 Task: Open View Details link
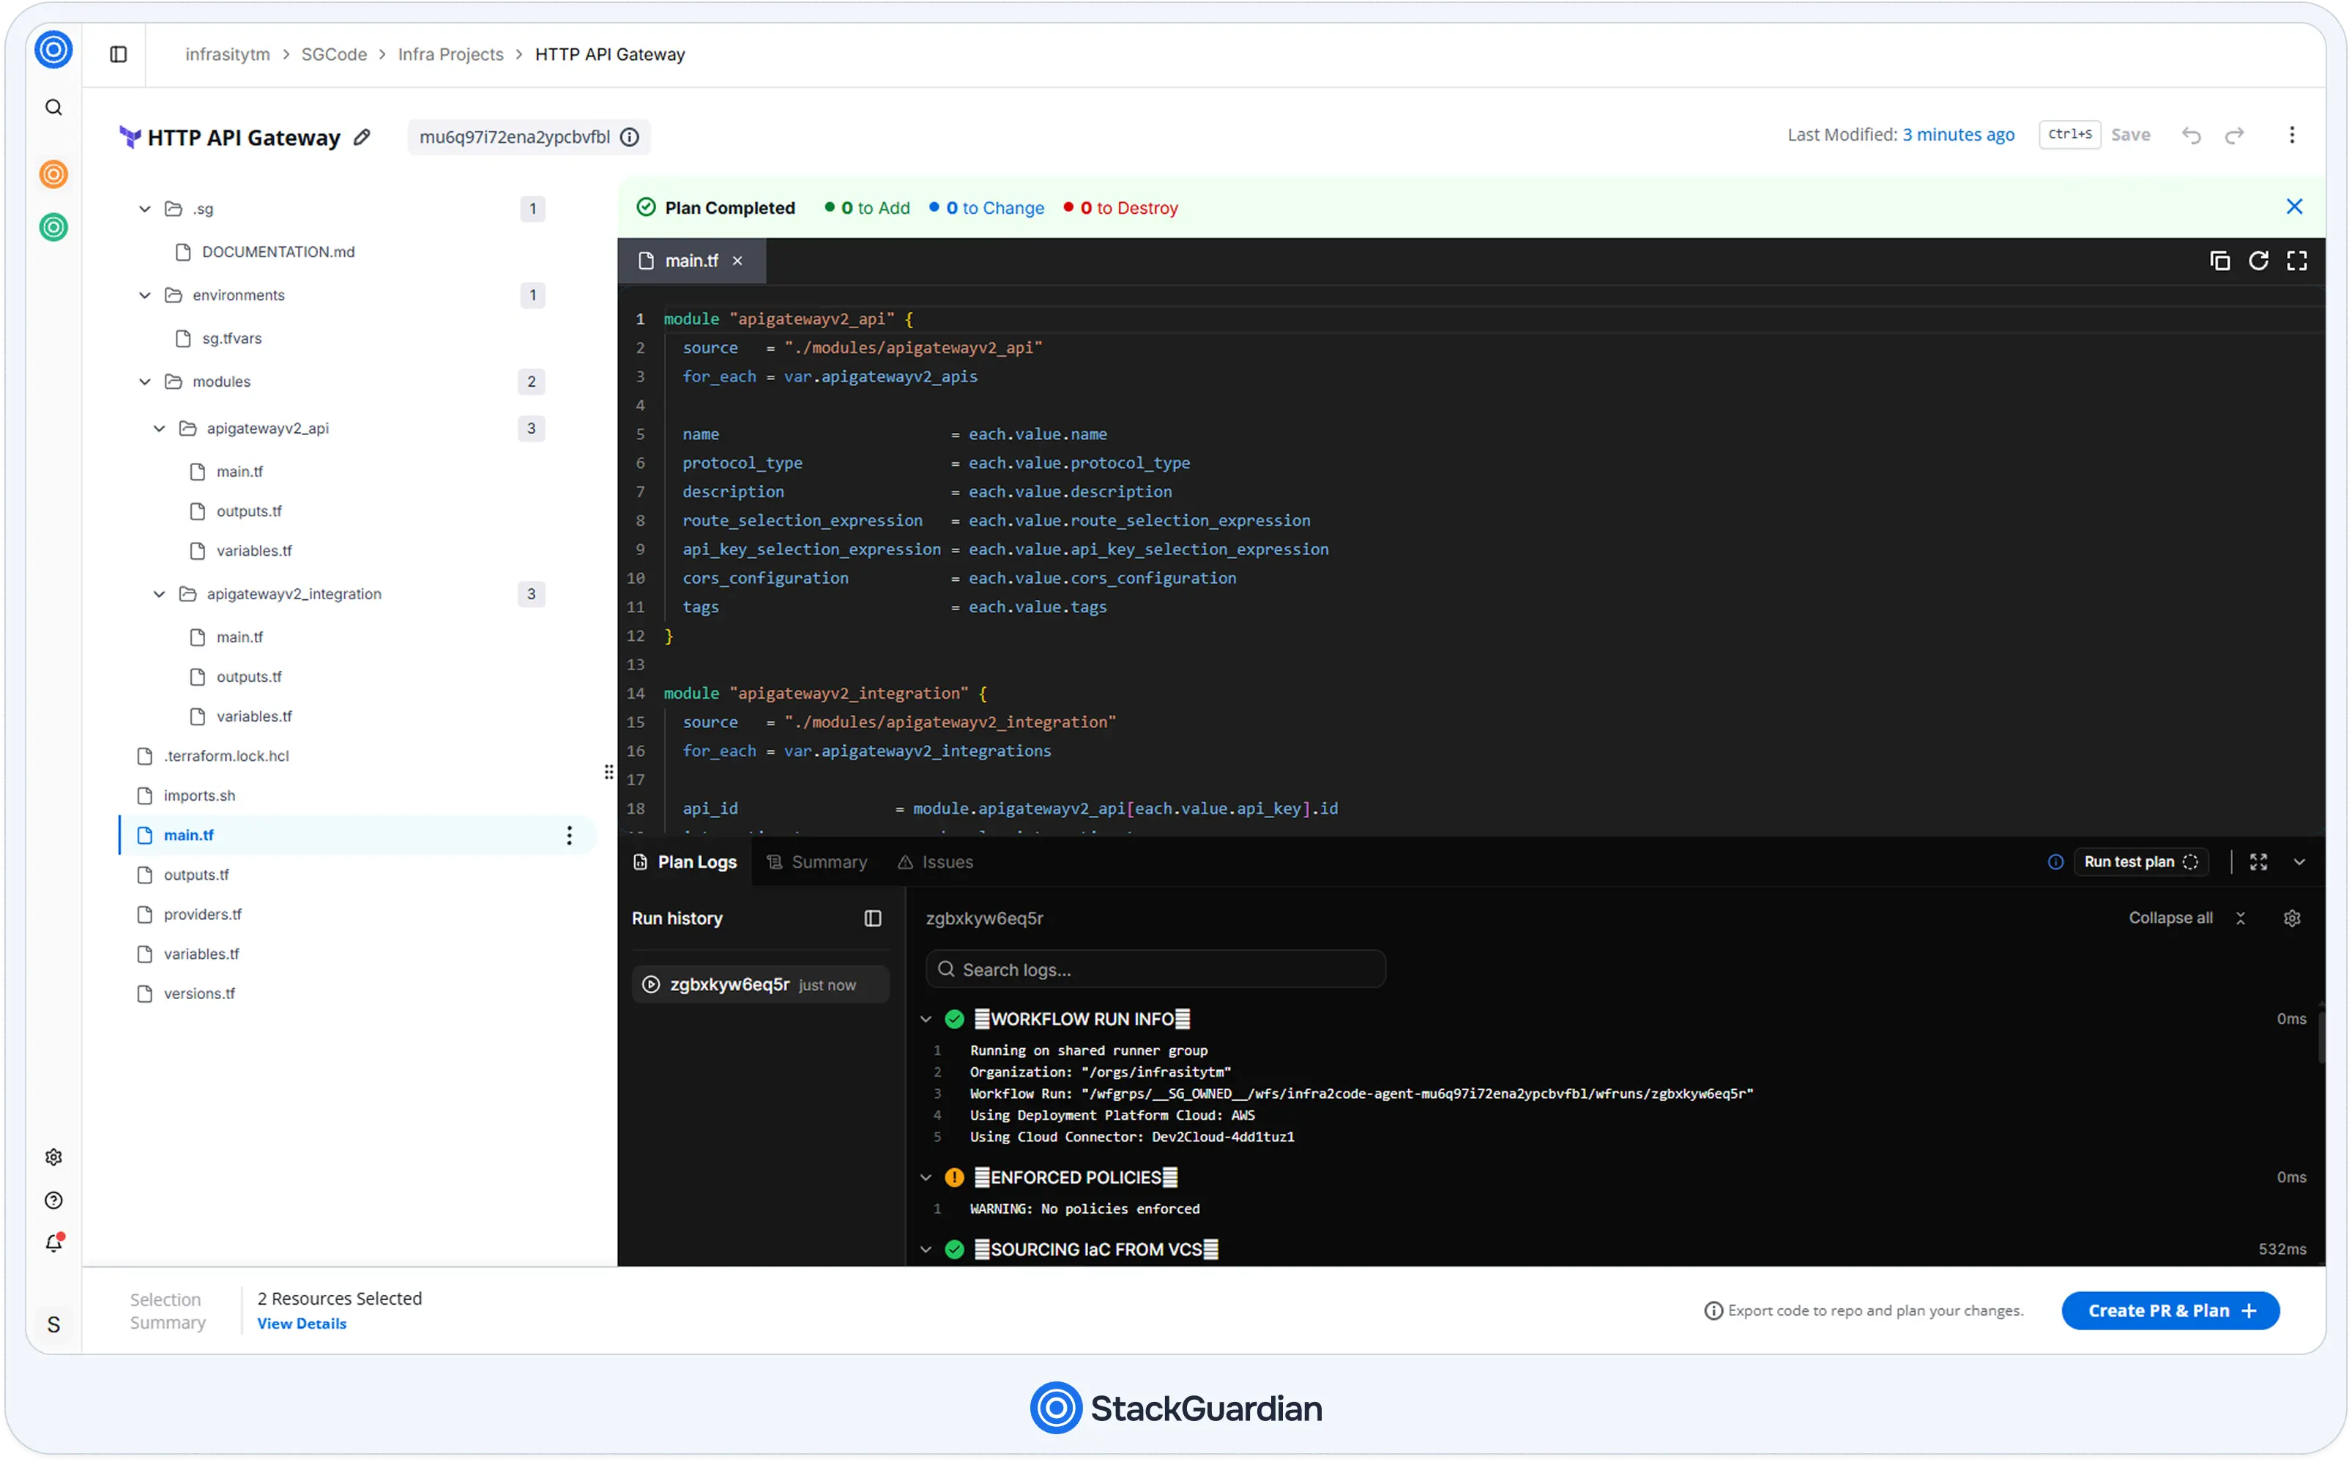302,1325
